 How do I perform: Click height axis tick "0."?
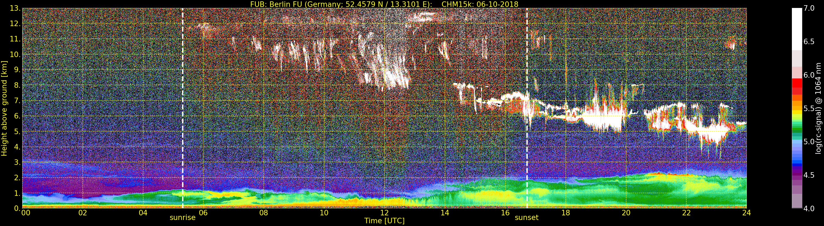pyautogui.click(x=17, y=208)
